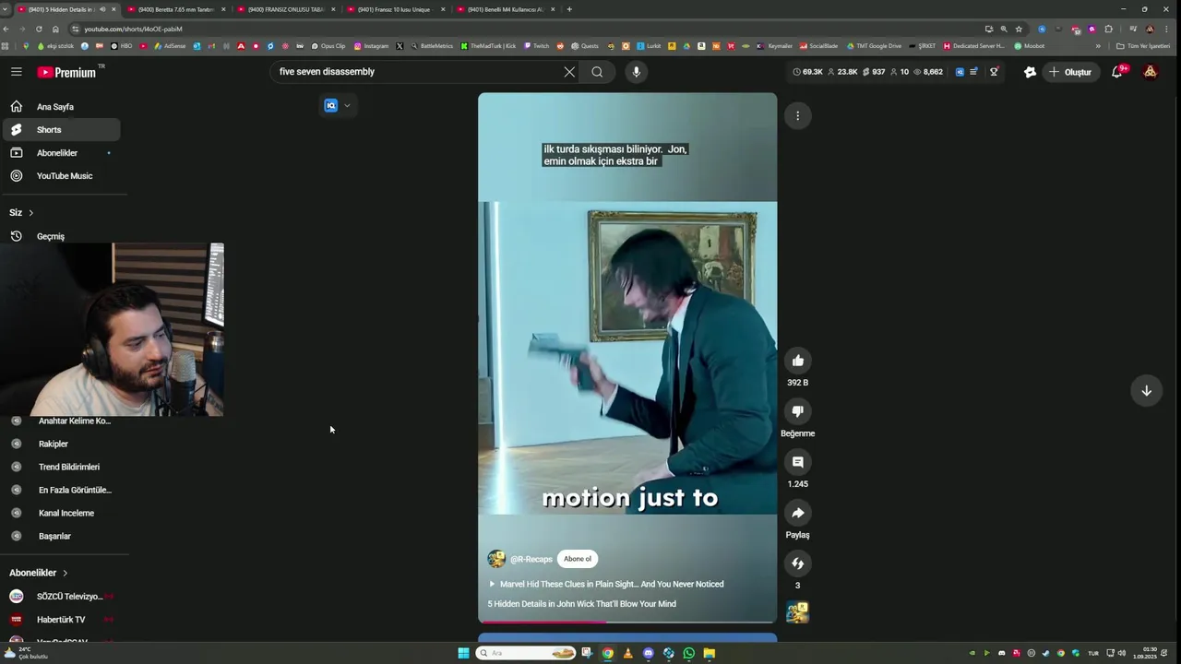
Task: Mute the playing 5 Hidden Details tab
Action: [x=101, y=9]
